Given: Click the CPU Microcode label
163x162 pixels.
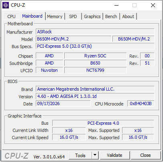Looking at the screenshot, I should tap(109, 104).
